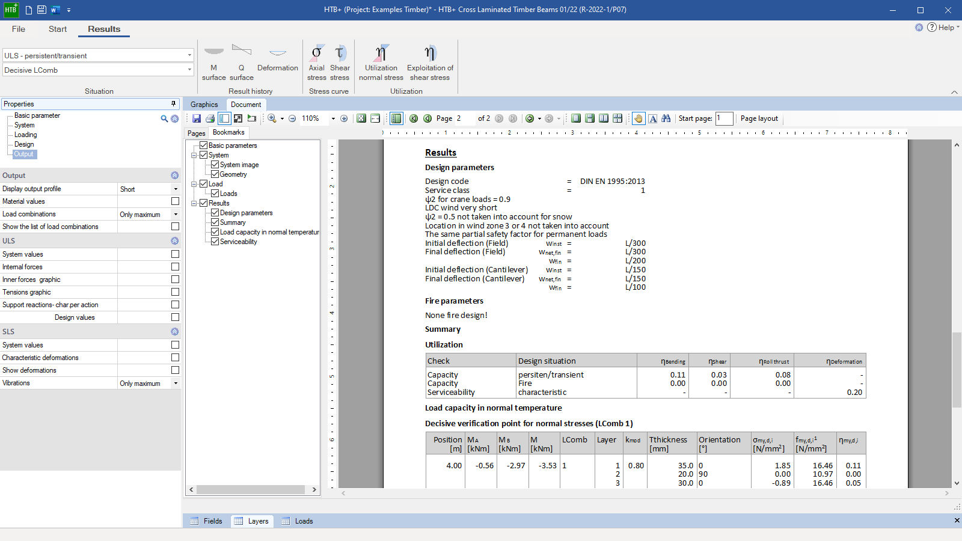This screenshot has width=962, height=541.
Task: Select multi-page grid layout icon
Action: [617, 118]
